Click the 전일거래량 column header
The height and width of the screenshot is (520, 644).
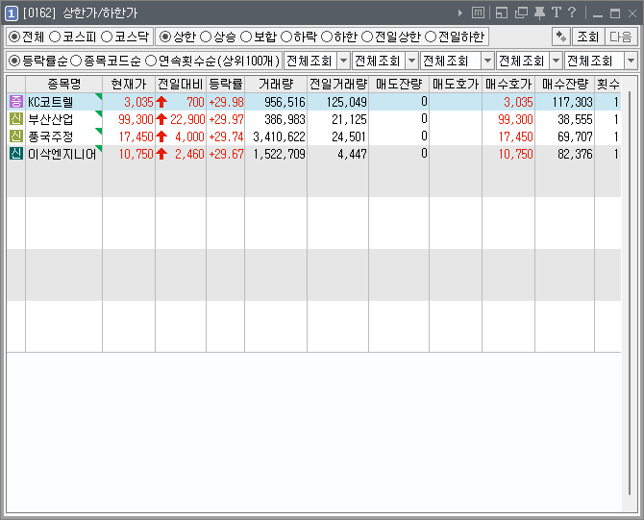tap(337, 85)
